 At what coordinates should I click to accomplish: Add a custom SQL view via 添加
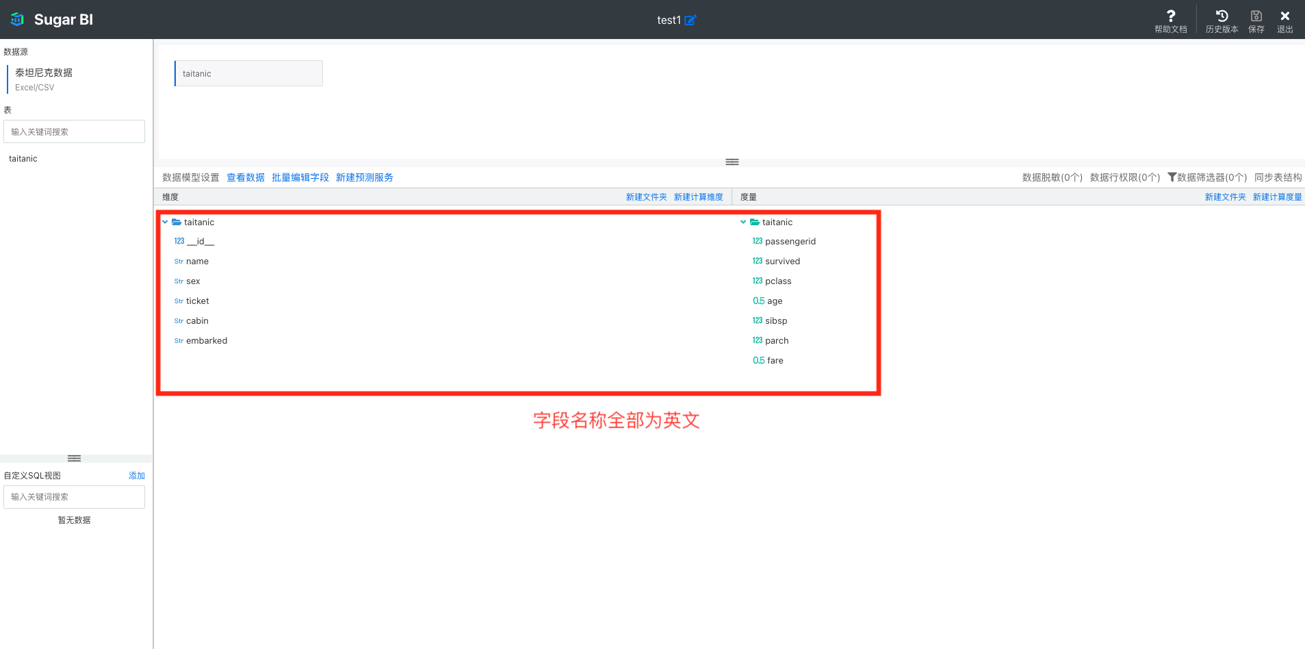tap(137, 476)
